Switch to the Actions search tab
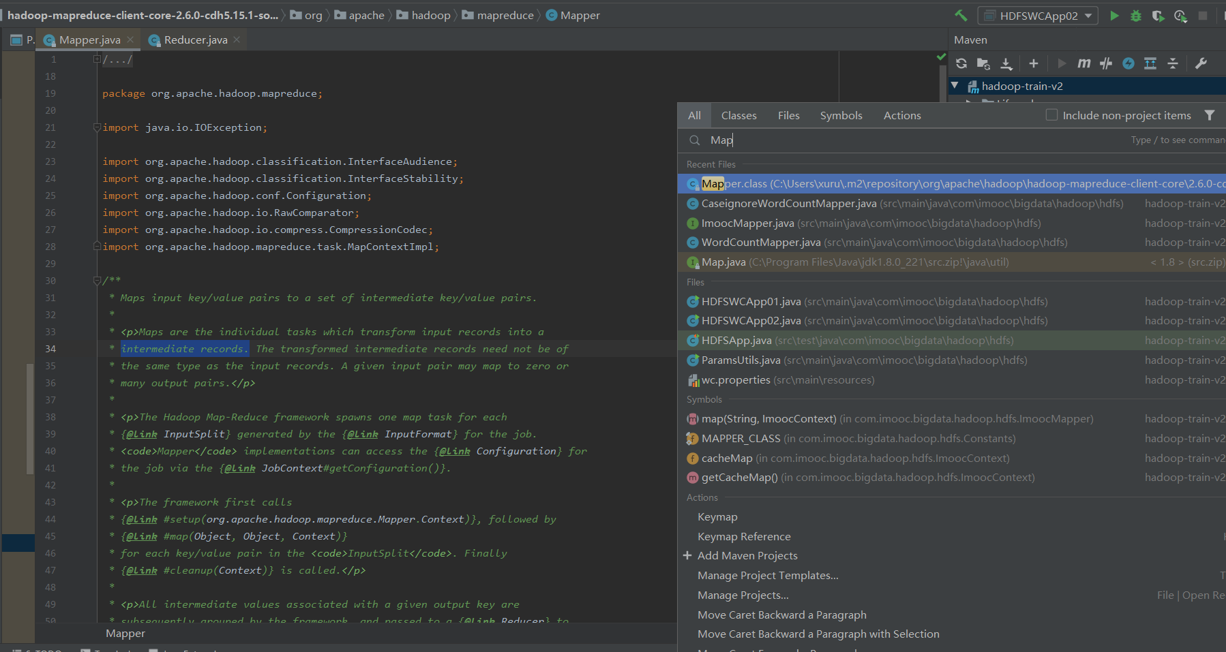The height and width of the screenshot is (652, 1226). point(902,115)
